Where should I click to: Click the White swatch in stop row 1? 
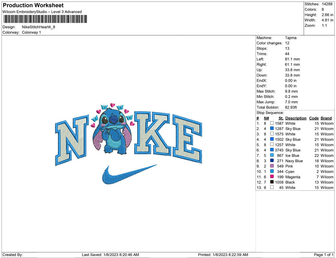272,123
